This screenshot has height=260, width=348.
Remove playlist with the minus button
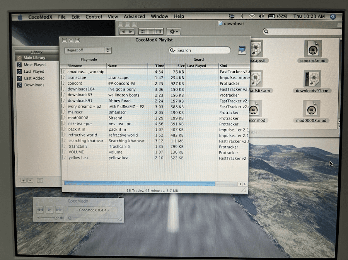tap(31, 180)
